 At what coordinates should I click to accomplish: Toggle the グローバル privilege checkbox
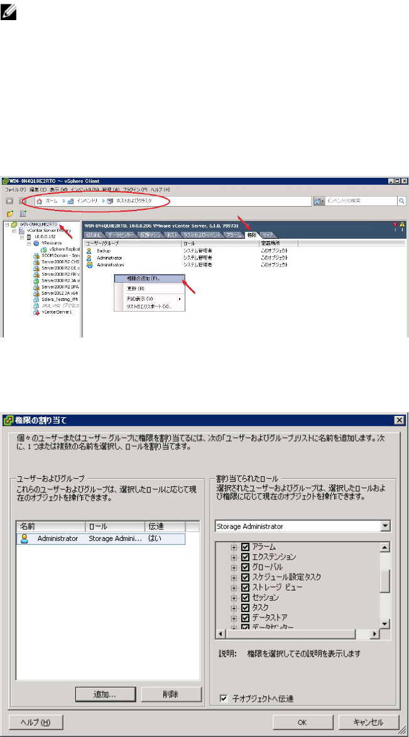(246, 567)
